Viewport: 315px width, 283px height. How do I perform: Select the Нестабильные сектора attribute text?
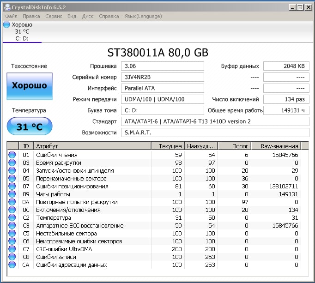[x=67, y=233]
